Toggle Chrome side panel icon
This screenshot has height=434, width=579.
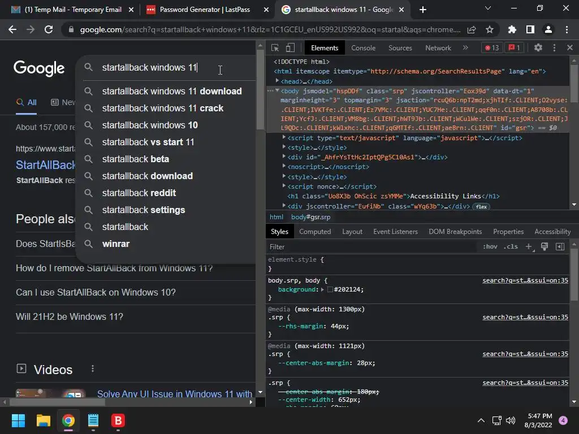point(530,29)
